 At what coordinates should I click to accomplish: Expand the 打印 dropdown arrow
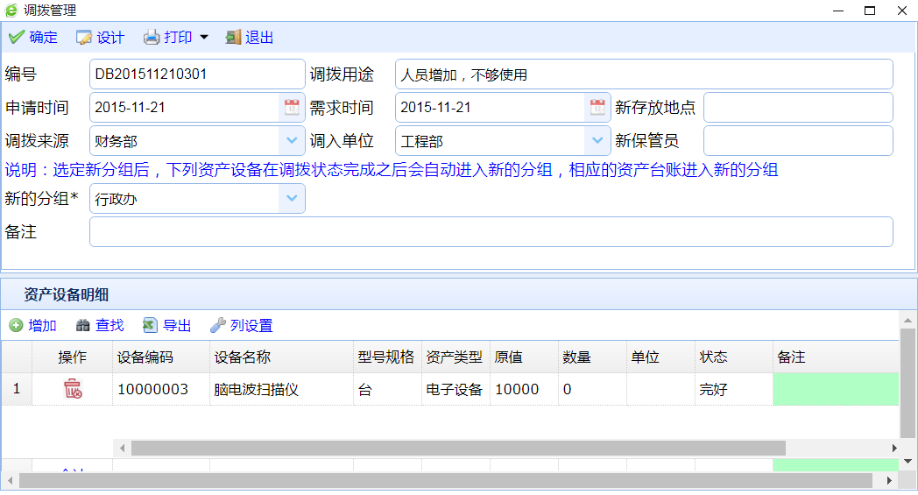(204, 38)
